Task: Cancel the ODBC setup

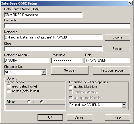Action: (x=79, y=117)
